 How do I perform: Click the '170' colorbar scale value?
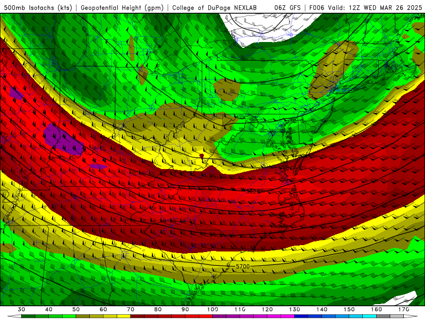(x=404, y=309)
